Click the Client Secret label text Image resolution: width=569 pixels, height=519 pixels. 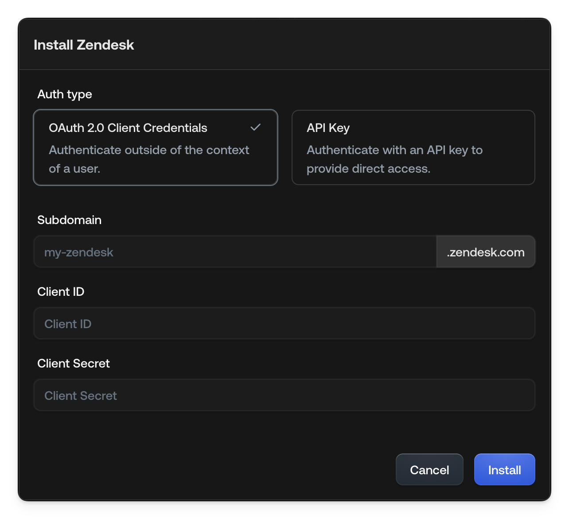click(x=74, y=363)
